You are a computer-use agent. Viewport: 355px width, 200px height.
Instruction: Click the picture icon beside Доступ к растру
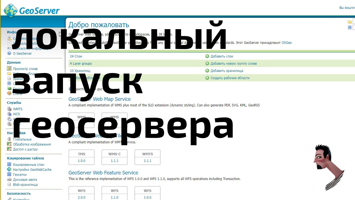click(9, 149)
